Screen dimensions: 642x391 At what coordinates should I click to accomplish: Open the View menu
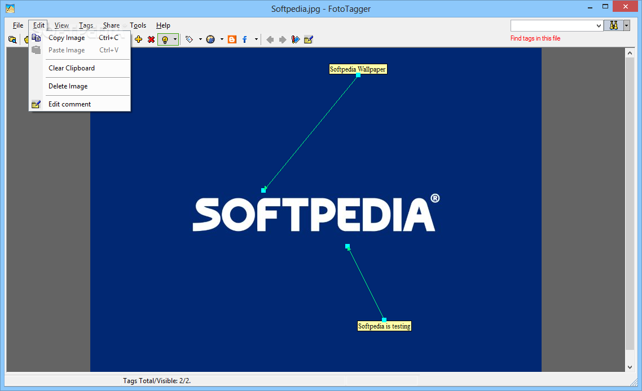click(61, 25)
